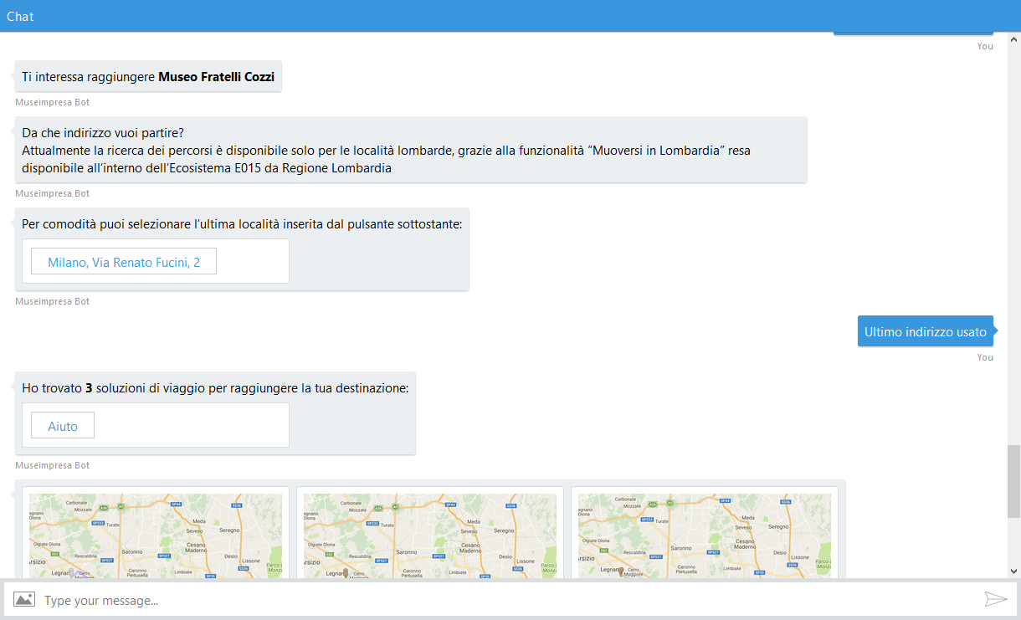The width and height of the screenshot is (1021, 620).
Task: Click the destination pin on third map
Action: [620, 572]
